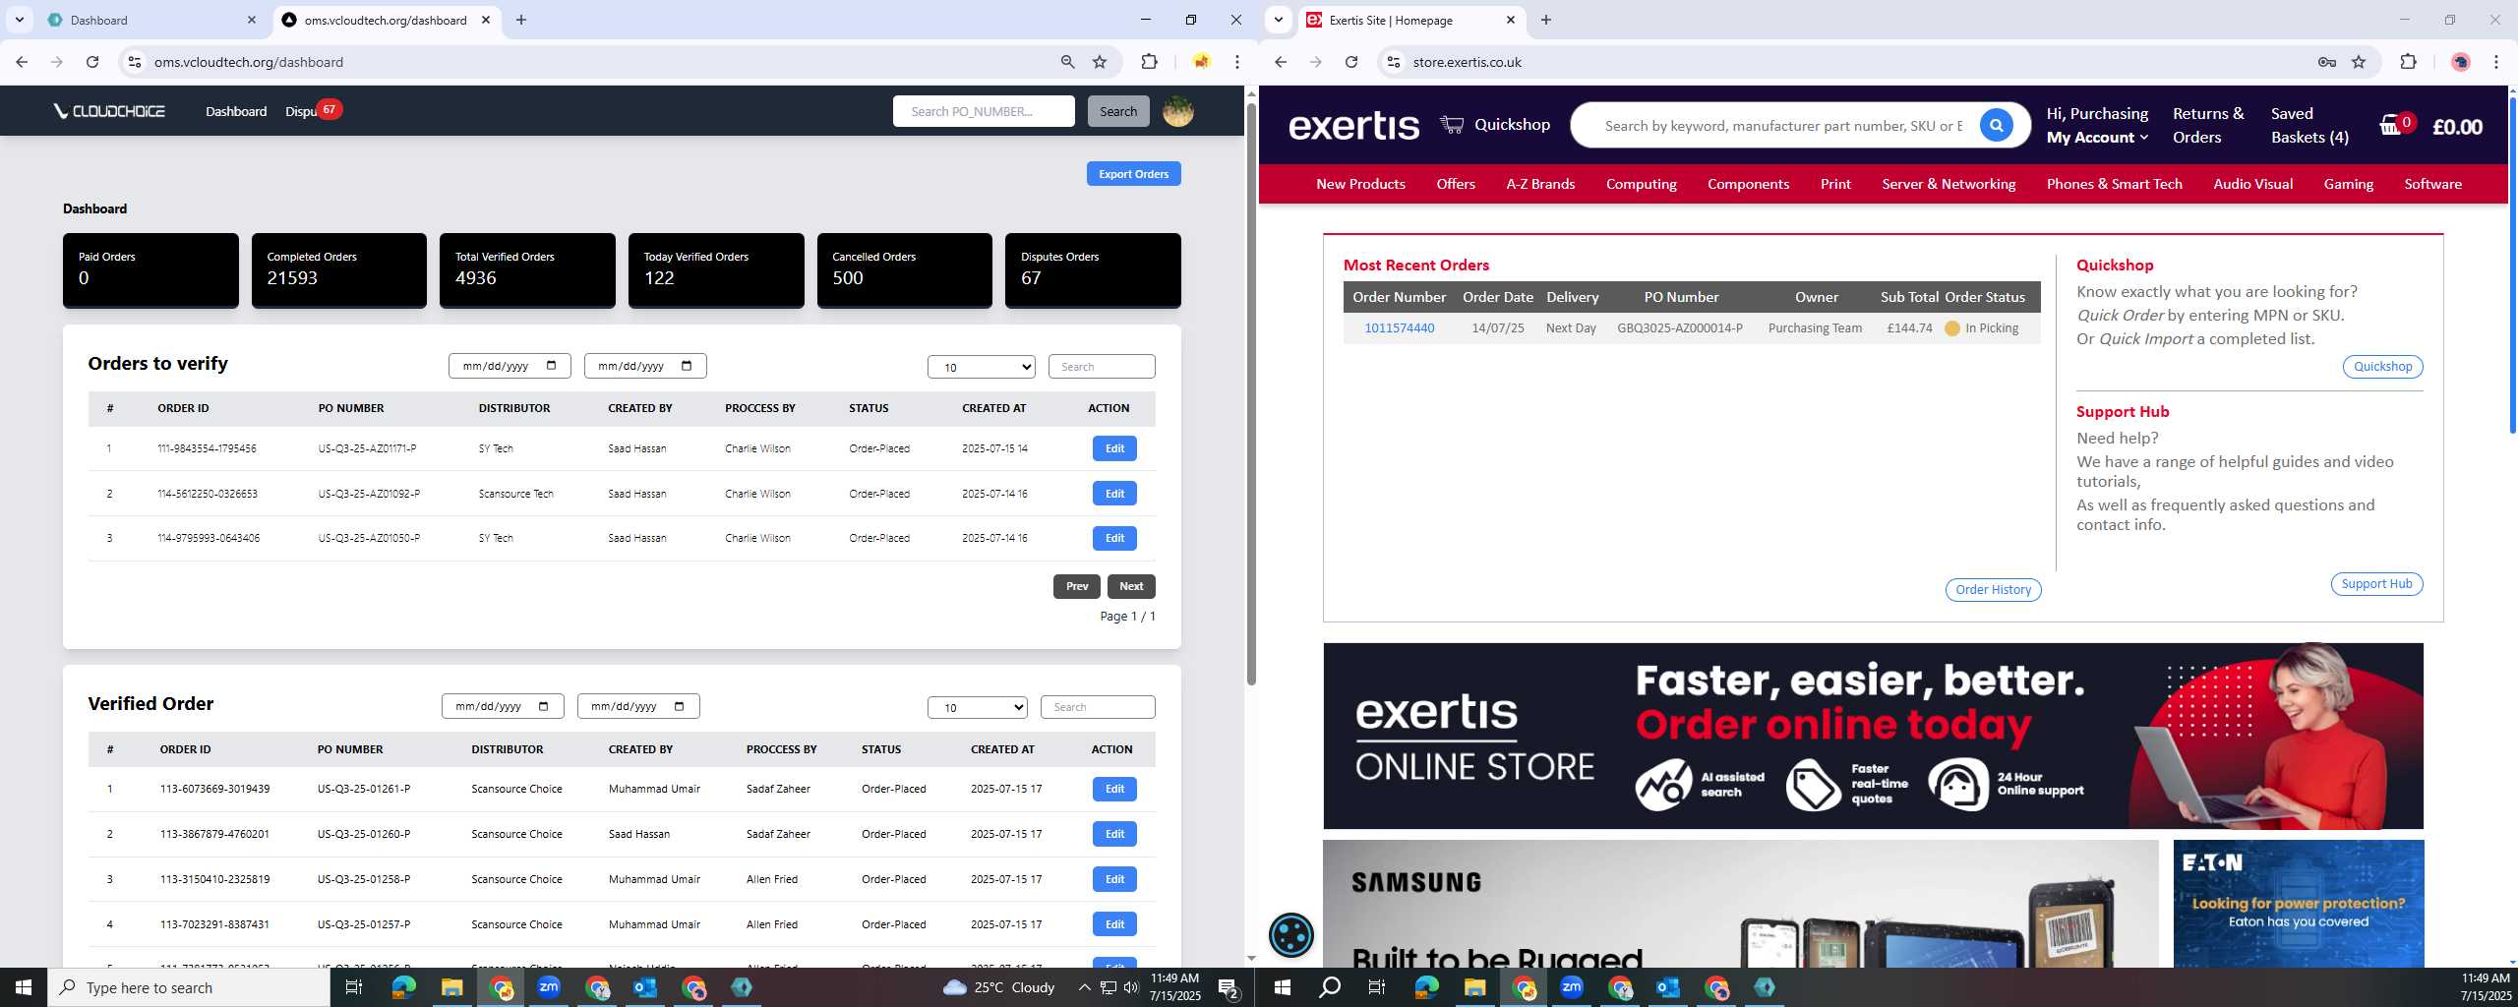Screen dimensions: 2518x1007
Task: Open Returns & Orders on Exertis
Action: tap(2207, 126)
